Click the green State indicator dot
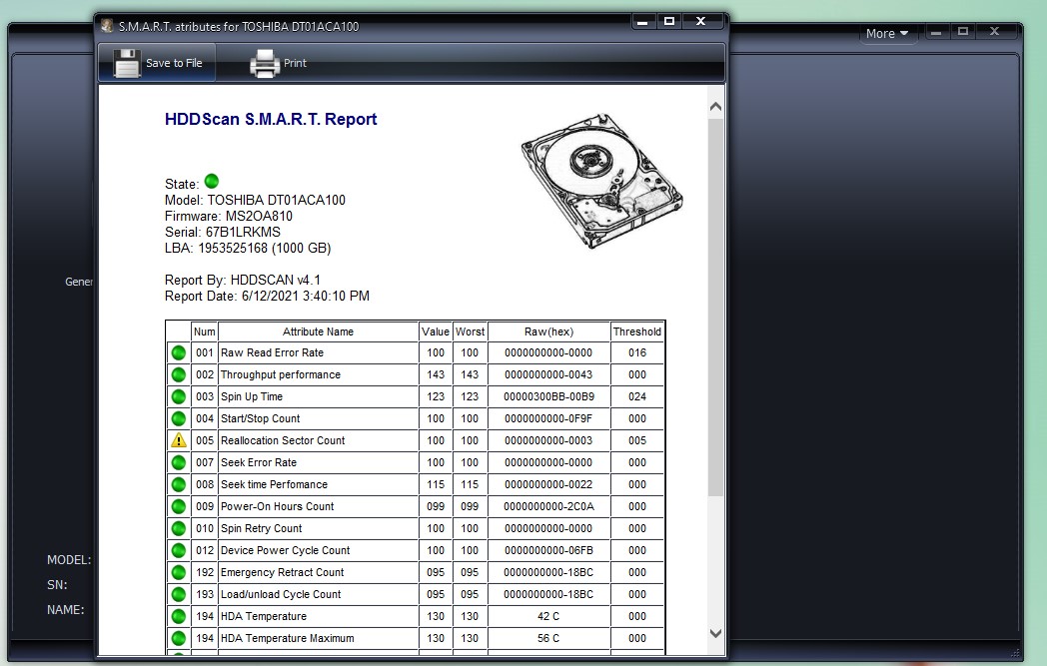 click(211, 182)
